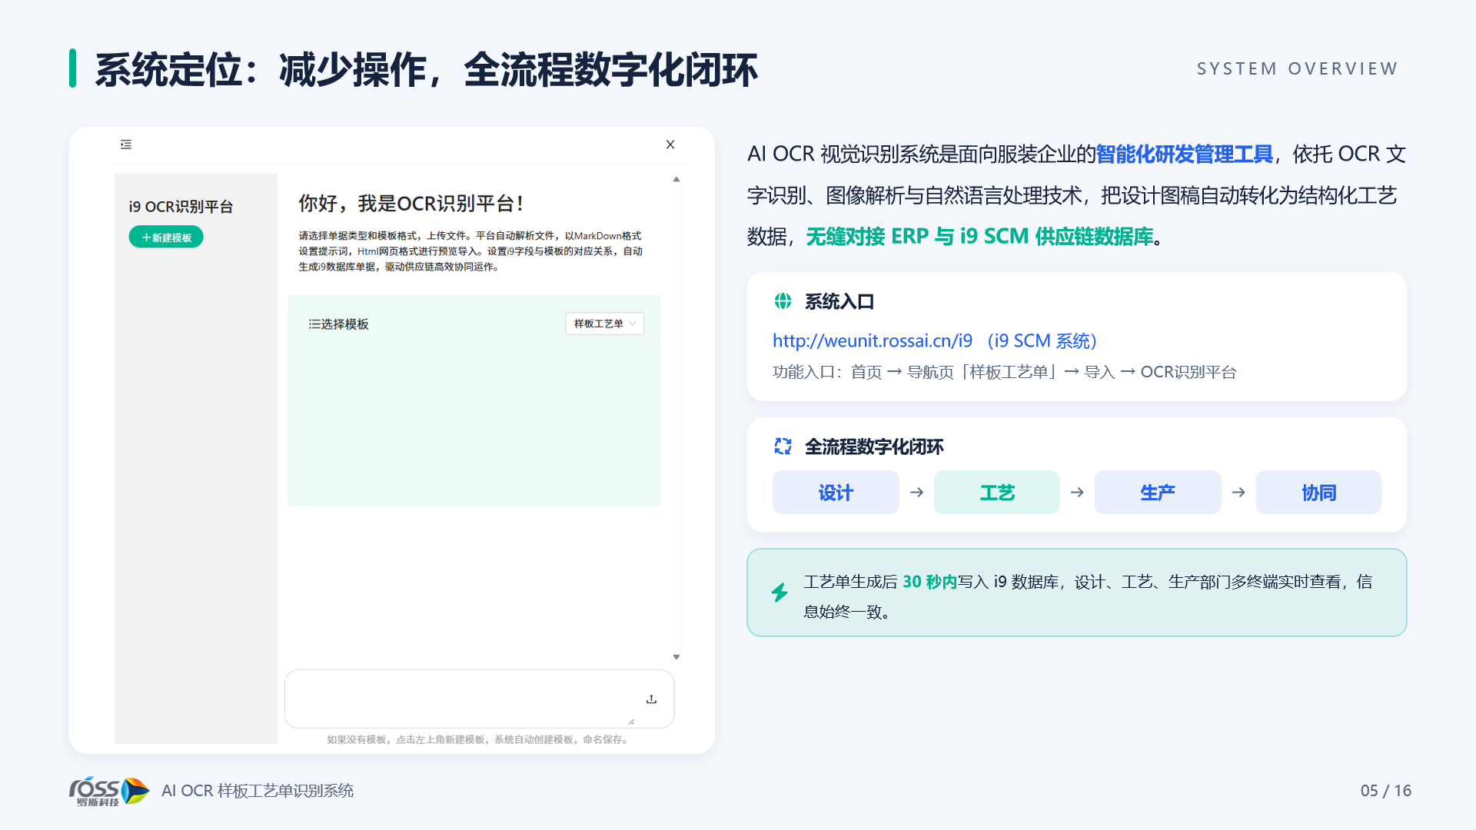Select the 设计 stage box
This screenshot has width=1476, height=830.
coord(836,493)
